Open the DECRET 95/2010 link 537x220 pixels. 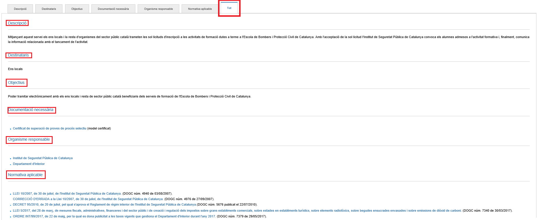(104, 205)
